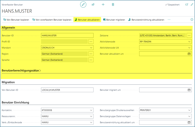This screenshot has width=195, height=127.
Task: Click Benutzer aktualisieren action
Action: [87, 20]
